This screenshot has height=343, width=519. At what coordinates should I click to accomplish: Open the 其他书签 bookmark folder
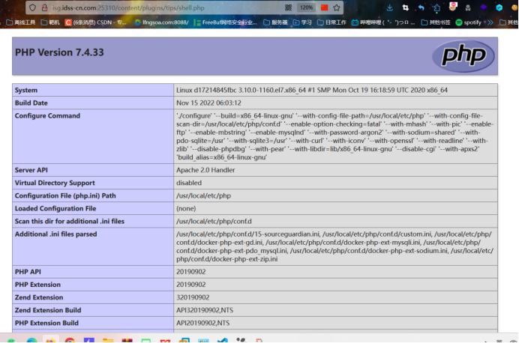pyautogui.click(x=436, y=22)
